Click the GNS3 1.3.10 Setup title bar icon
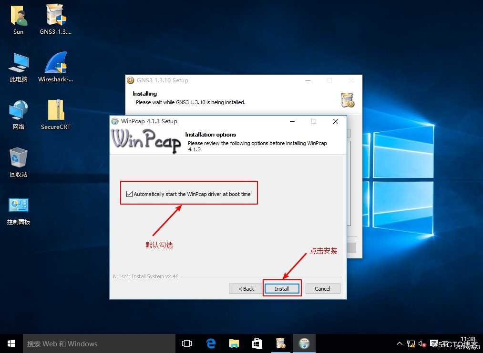 point(131,80)
